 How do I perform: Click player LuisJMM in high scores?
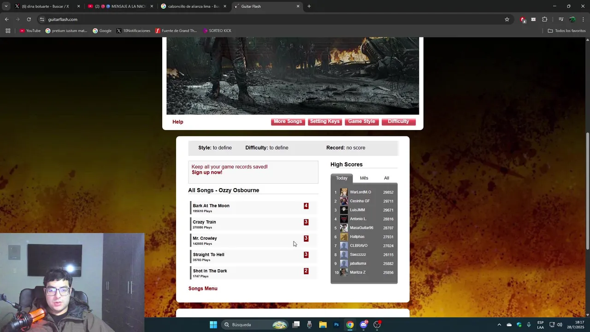tap(357, 210)
